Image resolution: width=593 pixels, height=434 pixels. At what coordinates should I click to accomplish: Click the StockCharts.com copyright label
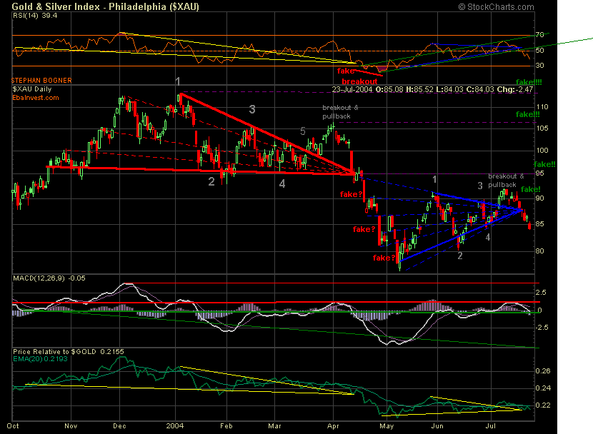coord(496,7)
